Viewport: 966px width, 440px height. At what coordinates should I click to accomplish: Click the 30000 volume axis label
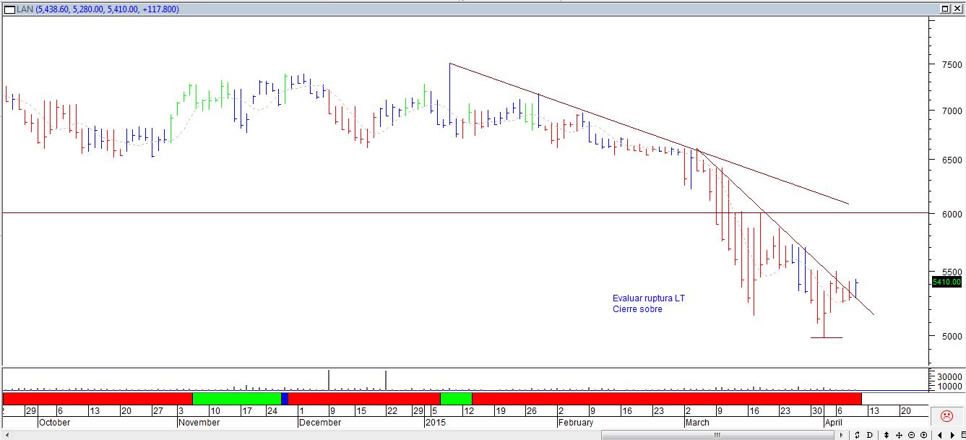coord(950,376)
